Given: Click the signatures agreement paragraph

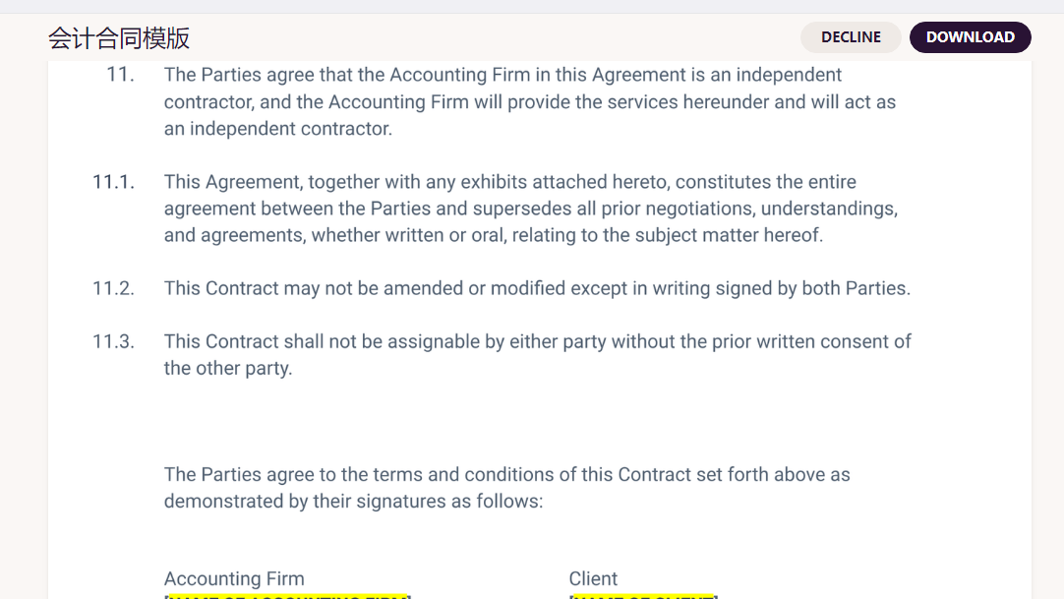Looking at the screenshot, I should coord(506,488).
